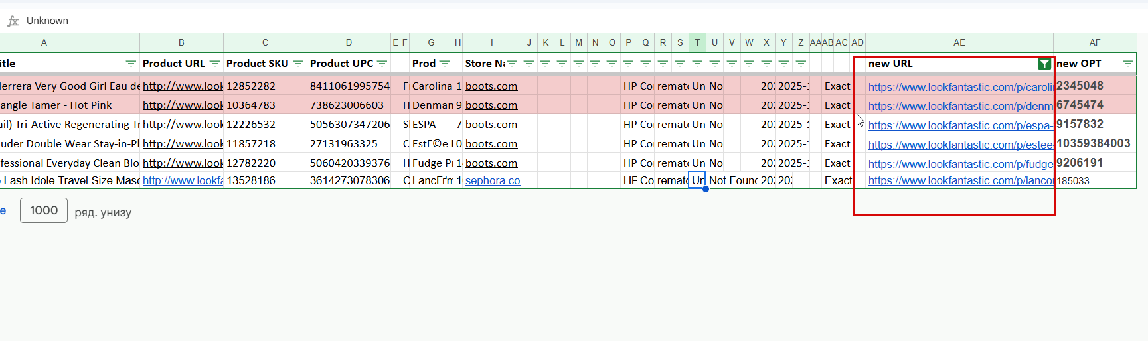Click the formula bar fx icon
This screenshot has width=1148, height=341.
tap(13, 21)
